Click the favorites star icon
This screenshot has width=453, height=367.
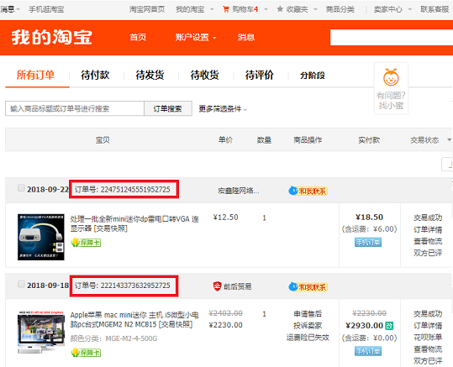(280, 9)
